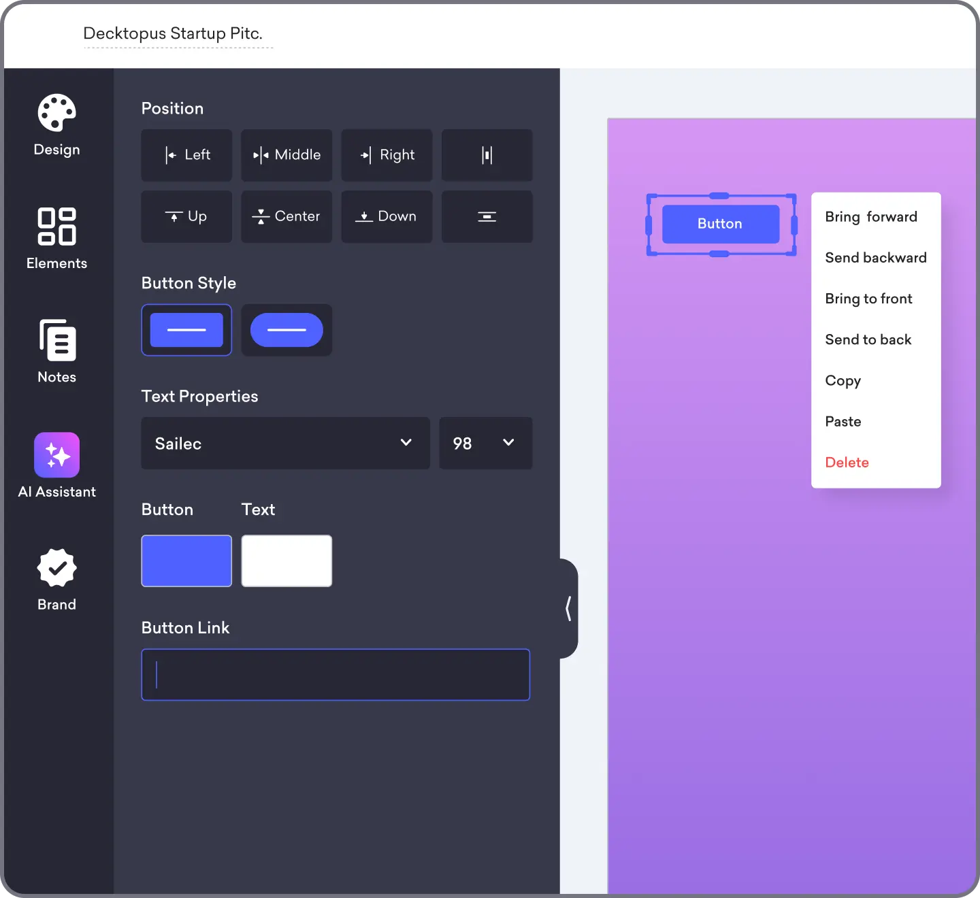Image resolution: width=980 pixels, height=898 pixels.
Task: Open the Sailec font family dropdown
Action: point(284,444)
